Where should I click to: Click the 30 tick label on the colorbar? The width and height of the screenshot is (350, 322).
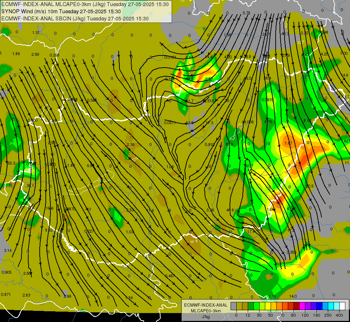(259, 315)
